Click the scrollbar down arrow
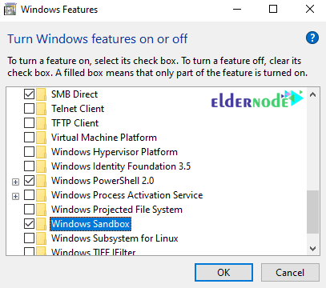The height and width of the screenshot is (288, 326). click(x=312, y=249)
